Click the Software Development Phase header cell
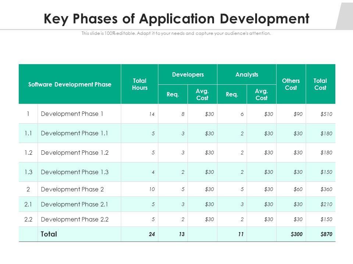This screenshot has width=353, height=264. tap(70, 84)
